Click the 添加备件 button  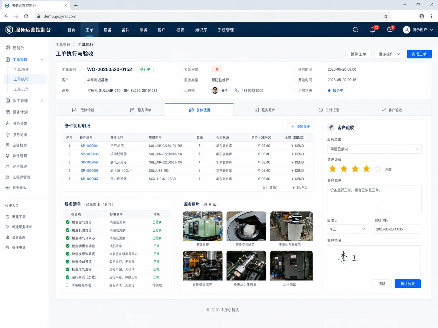point(300,126)
